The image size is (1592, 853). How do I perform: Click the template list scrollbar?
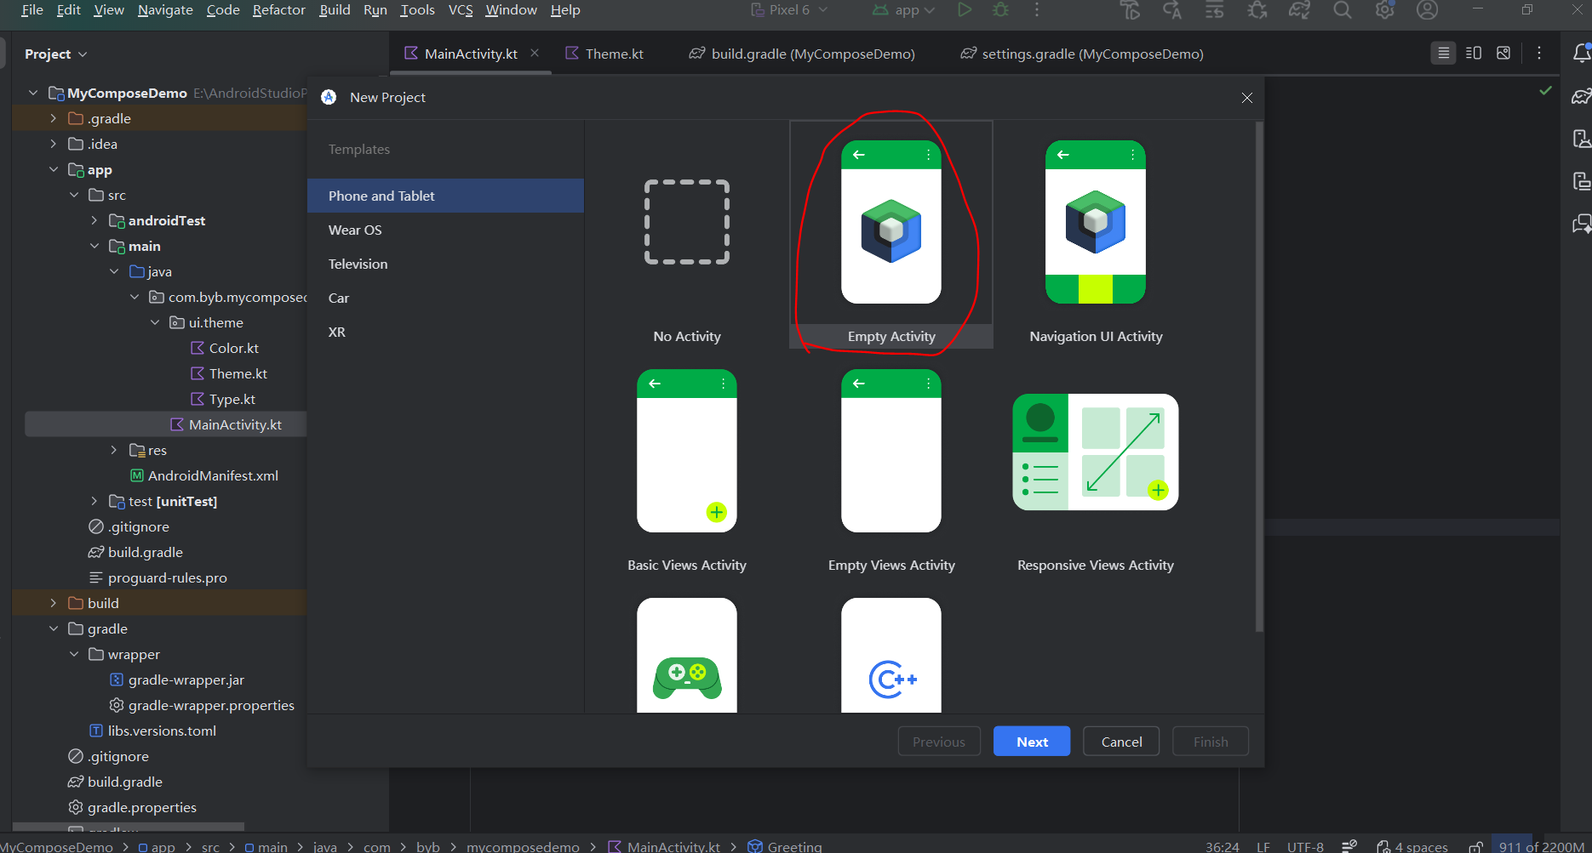[x=1259, y=377]
